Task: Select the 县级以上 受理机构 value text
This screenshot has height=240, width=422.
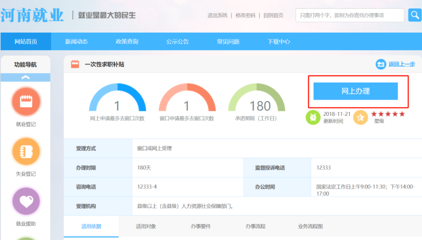Action: (185, 206)
